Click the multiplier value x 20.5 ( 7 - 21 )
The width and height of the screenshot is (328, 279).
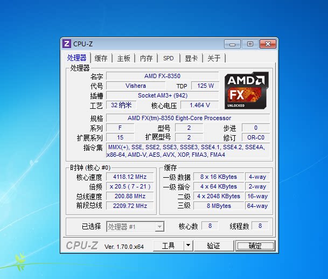point(130,186)
